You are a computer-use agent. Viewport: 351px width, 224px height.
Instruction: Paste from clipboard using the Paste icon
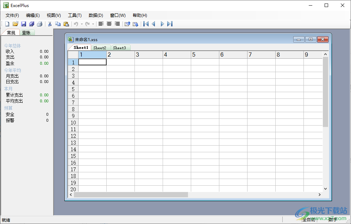pyautogui.click(x=66, y=24)
